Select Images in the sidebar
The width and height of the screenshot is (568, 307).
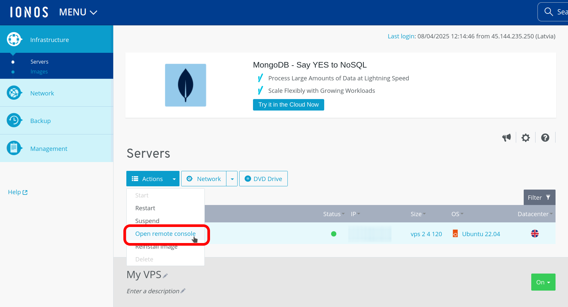pyautogui.click(x=39, y=72)
